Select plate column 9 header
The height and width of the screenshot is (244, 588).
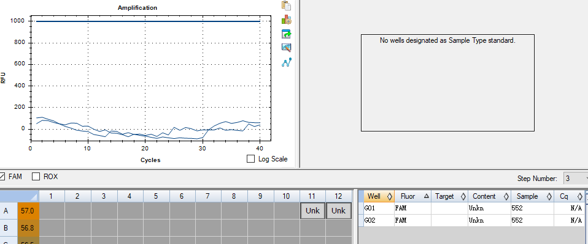coord(260,196)
